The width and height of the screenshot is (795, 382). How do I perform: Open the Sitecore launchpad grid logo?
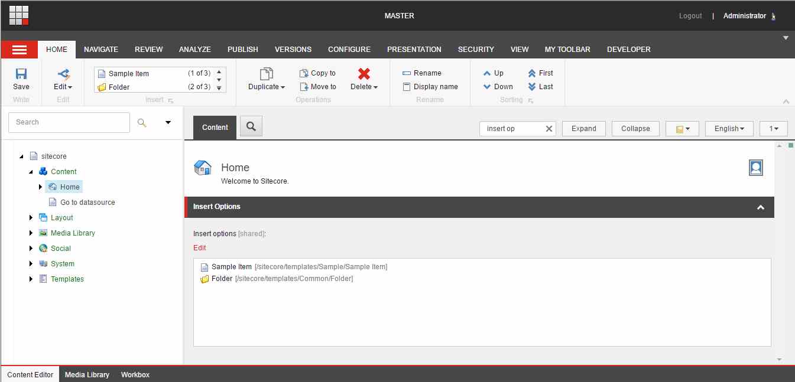[x=19, y=15]
